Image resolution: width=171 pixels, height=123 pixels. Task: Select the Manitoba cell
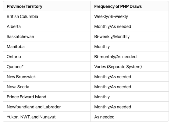point(16,47)
